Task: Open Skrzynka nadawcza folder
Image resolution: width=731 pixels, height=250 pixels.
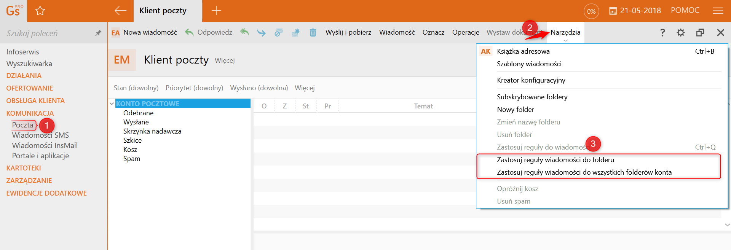Action: [x=152, y=131]
